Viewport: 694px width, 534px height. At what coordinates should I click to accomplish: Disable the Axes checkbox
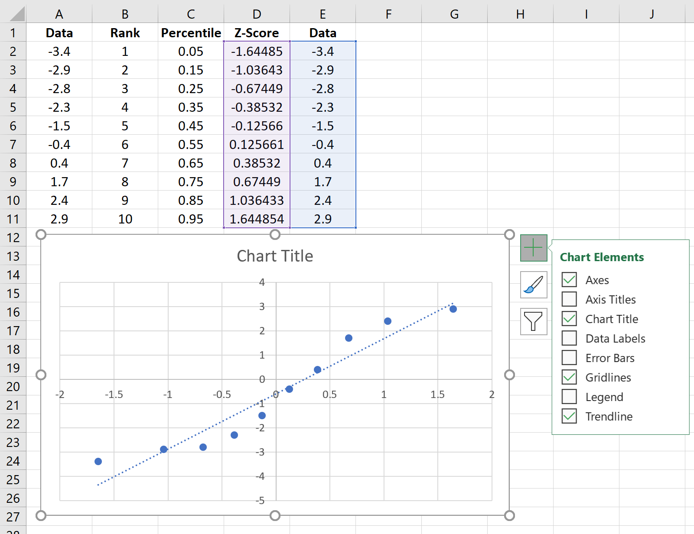click(569, 280)
